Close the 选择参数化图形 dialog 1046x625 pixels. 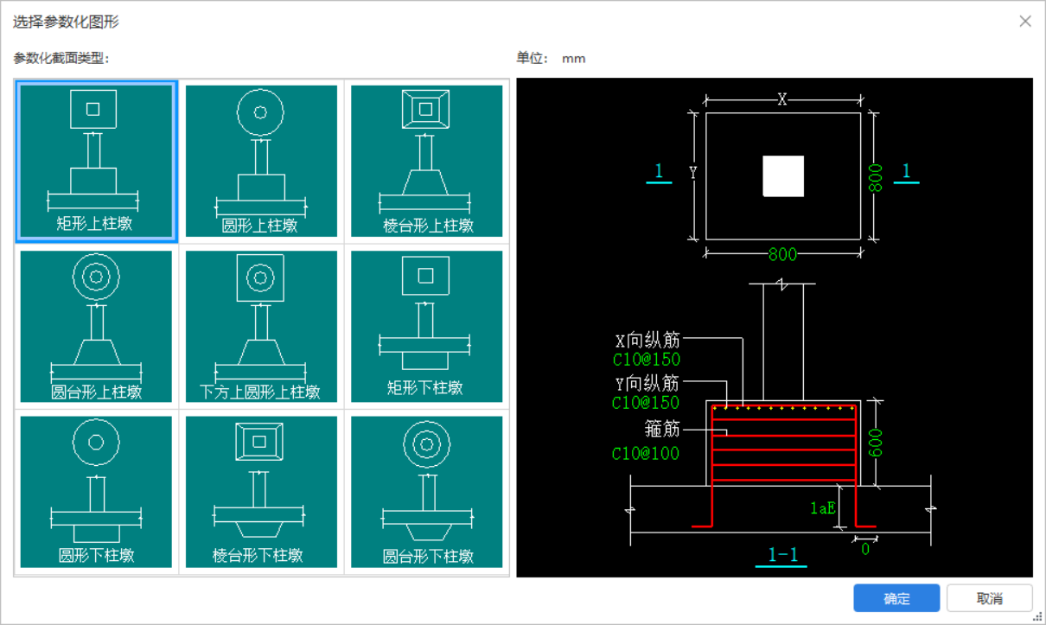pos(1025,22)
